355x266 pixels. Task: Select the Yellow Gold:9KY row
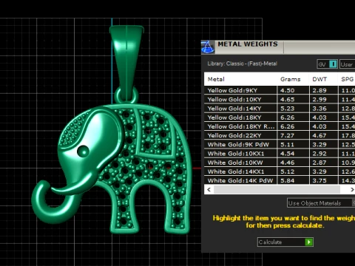(x=280, y=90)
